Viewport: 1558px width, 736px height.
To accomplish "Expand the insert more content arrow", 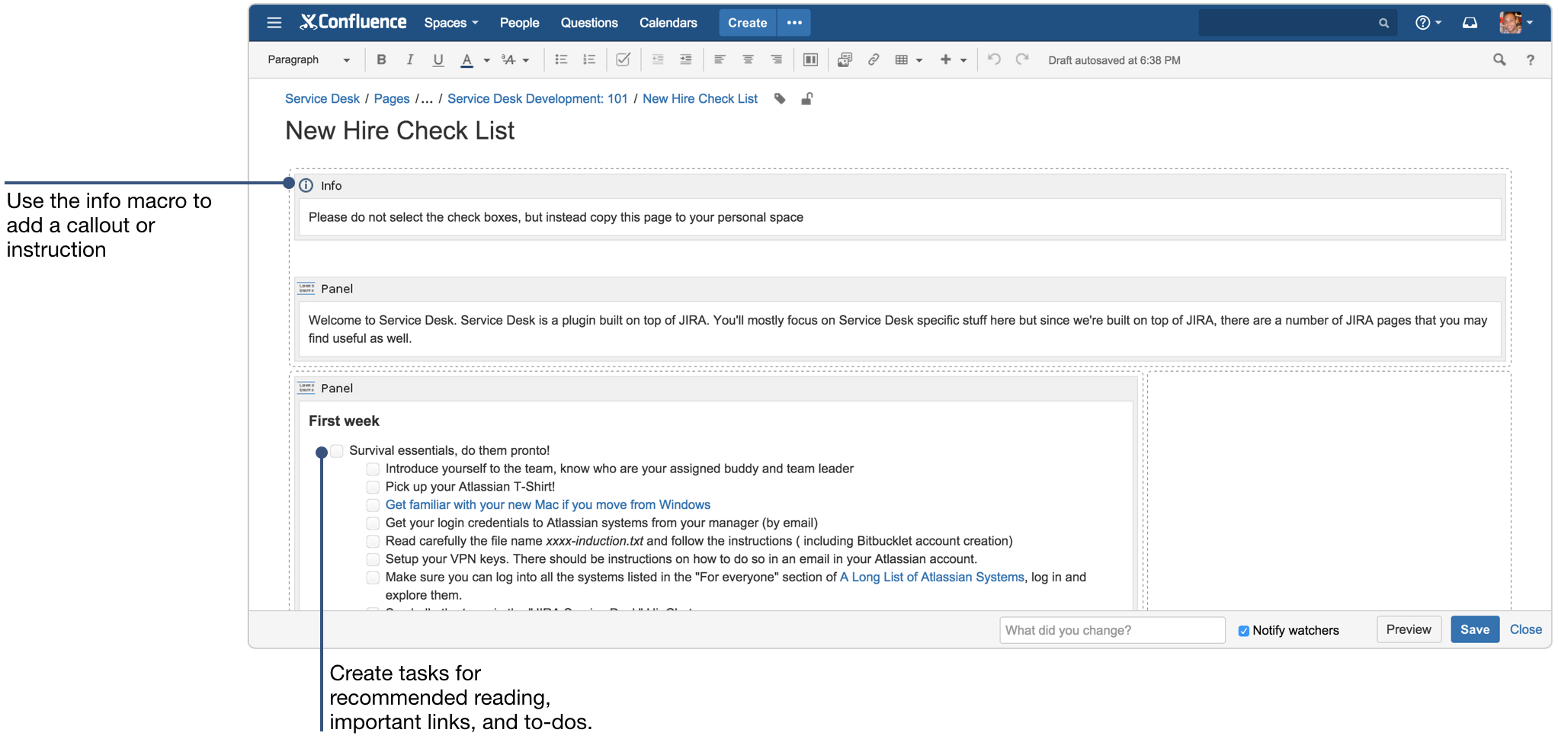I will pos(963,60).
